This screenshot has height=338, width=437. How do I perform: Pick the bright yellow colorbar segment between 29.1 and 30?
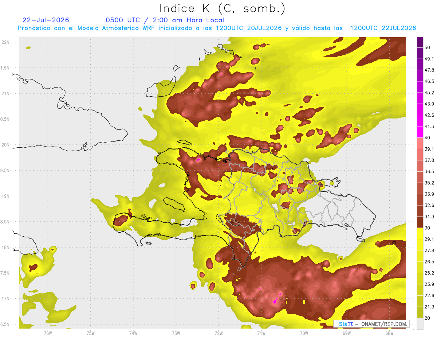(420, 233)
